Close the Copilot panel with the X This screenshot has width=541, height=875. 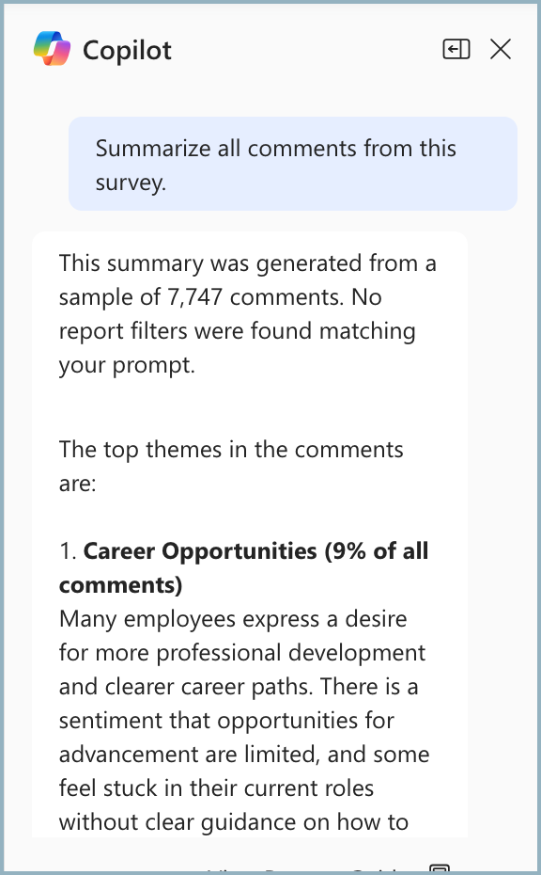[501, 48]
